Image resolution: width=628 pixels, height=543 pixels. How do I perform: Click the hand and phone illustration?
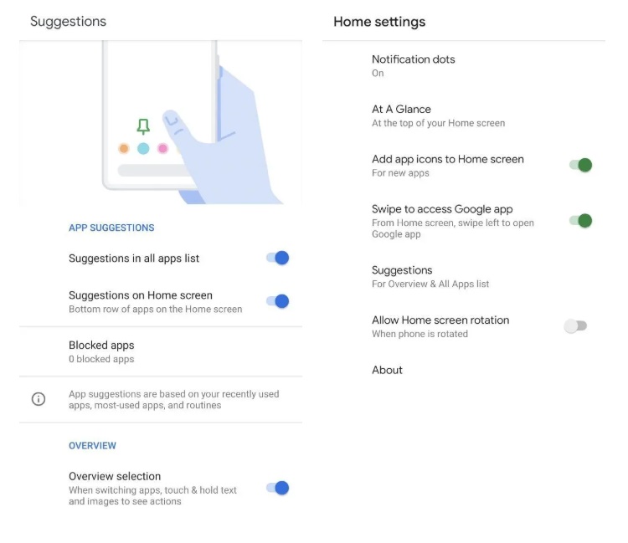pos(161,122)
